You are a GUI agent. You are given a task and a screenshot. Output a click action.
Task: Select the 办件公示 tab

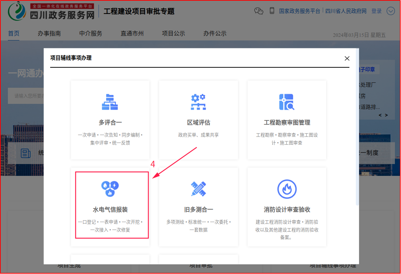pyautogui.click(x=215, y=33)
